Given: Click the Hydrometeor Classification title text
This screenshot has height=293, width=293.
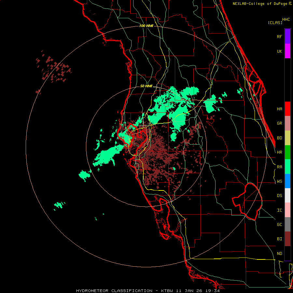Looking at the screenshot, I should [x=114, y=291].
